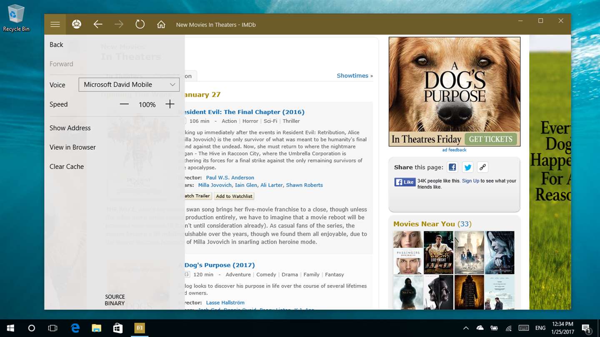600x337 pixels.
Task: Go back with the toolbar arrow
Action: (98, 25)
